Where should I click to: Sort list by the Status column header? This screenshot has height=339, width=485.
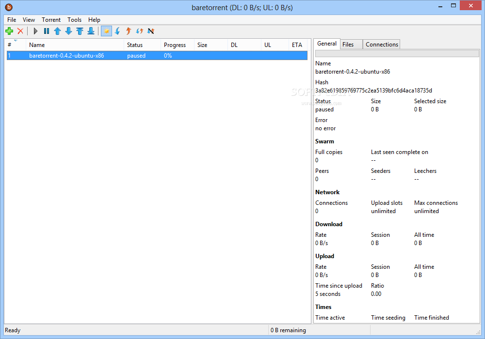142,45
